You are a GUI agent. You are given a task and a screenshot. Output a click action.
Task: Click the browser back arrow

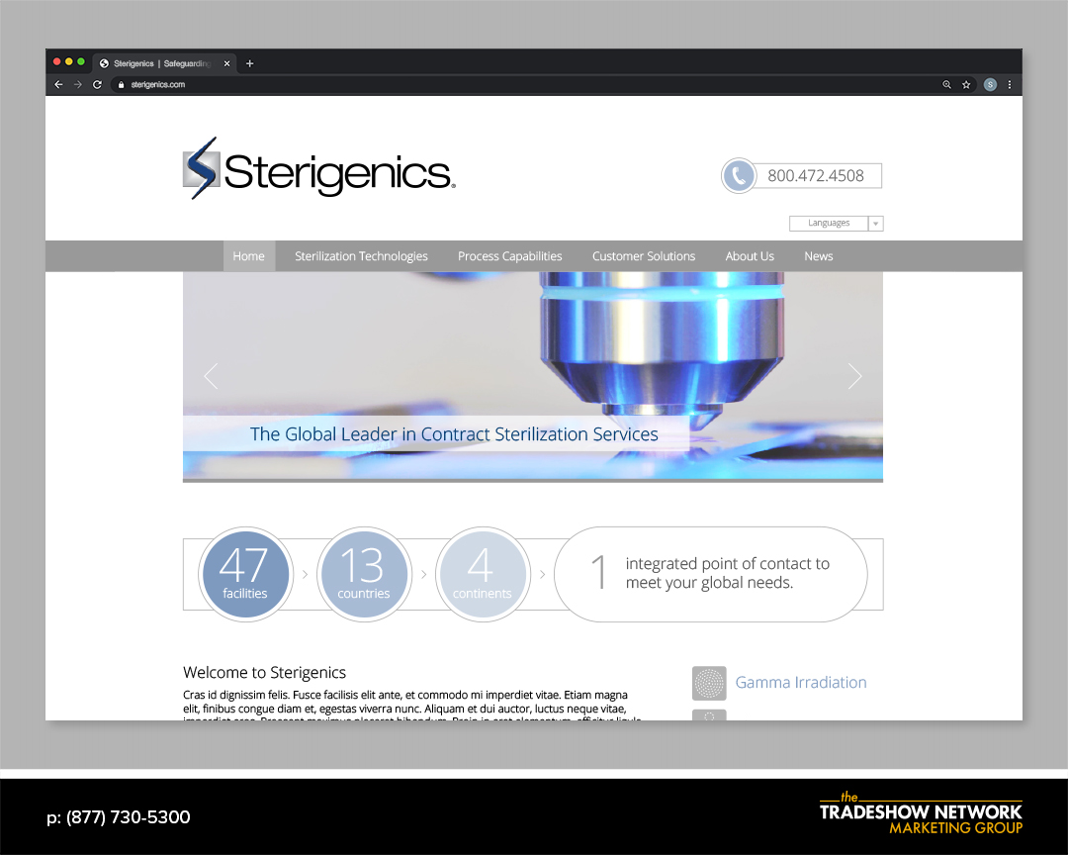coord(58,84)
